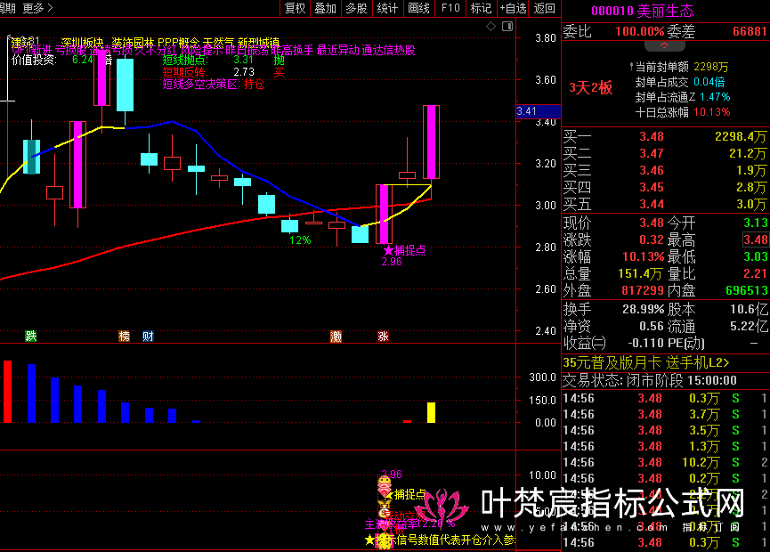Toggle the side panel layout icon

507,27
